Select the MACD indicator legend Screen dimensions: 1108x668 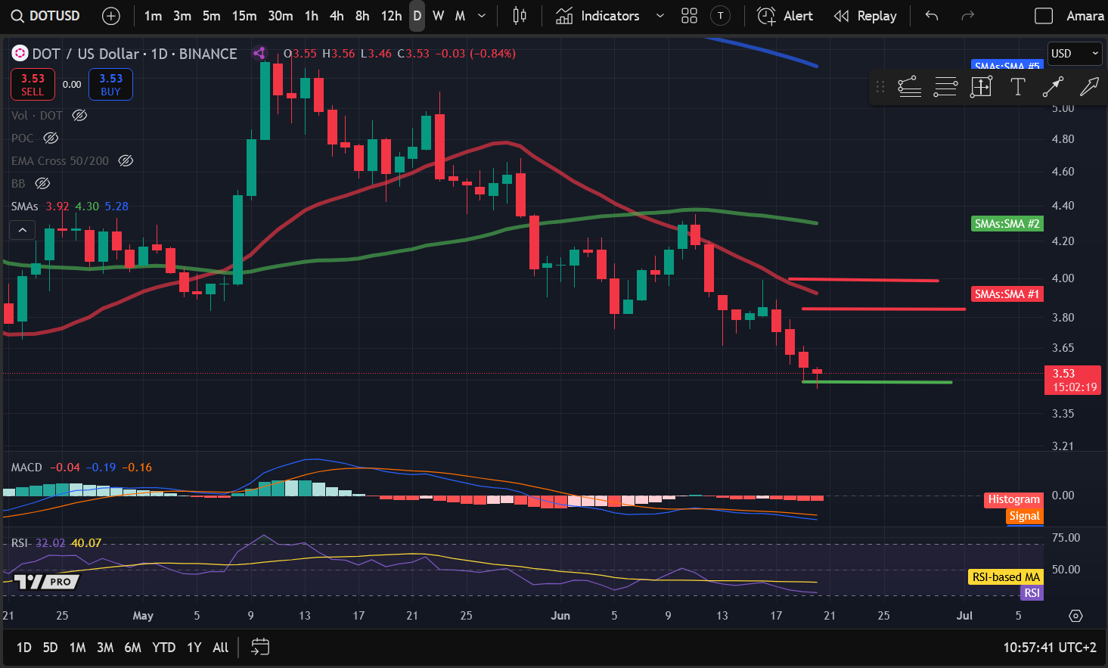point(26,468)
